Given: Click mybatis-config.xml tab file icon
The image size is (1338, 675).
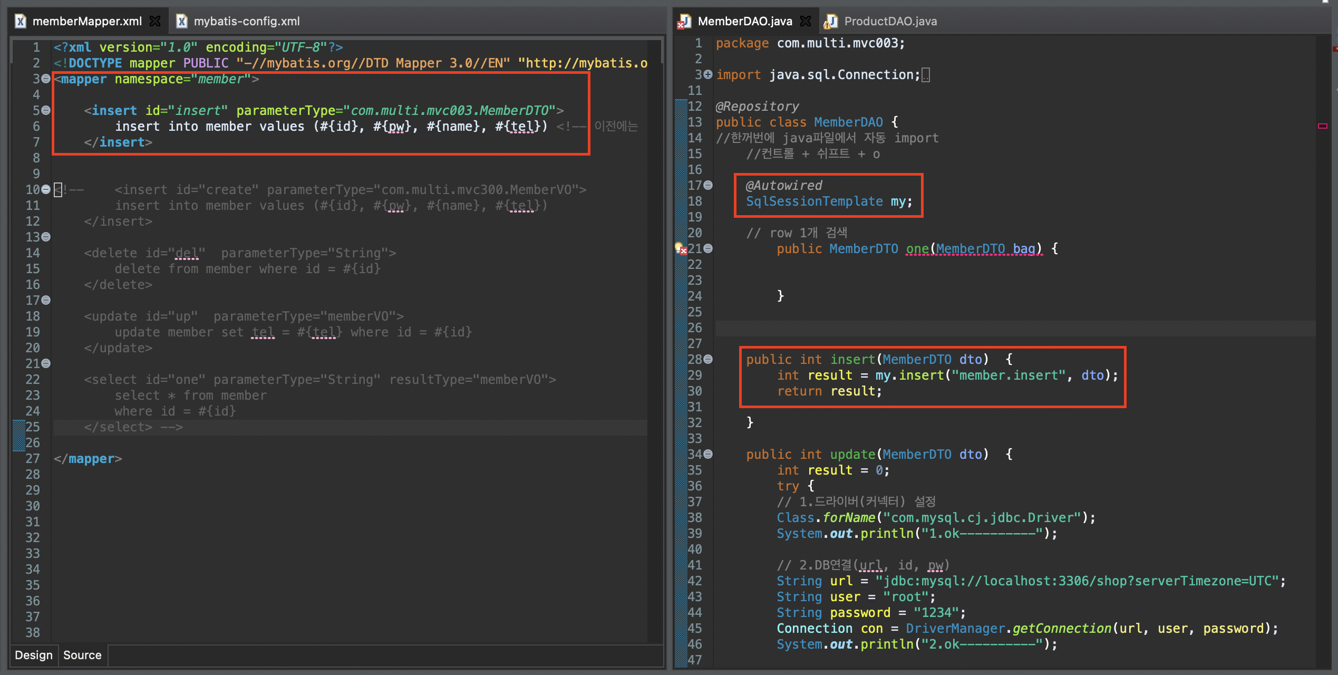Looking at the screenshot, I should tap(182, 21).
